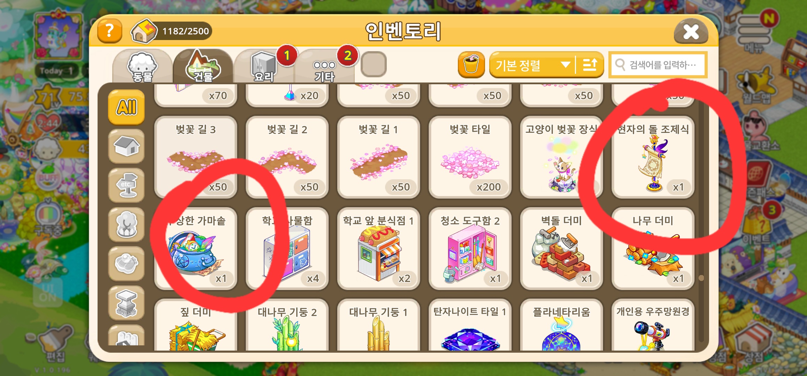Toggle the empty square box beside 기타 tab
Viewport: 807px width, 376px height.
[x=374, y=64]
